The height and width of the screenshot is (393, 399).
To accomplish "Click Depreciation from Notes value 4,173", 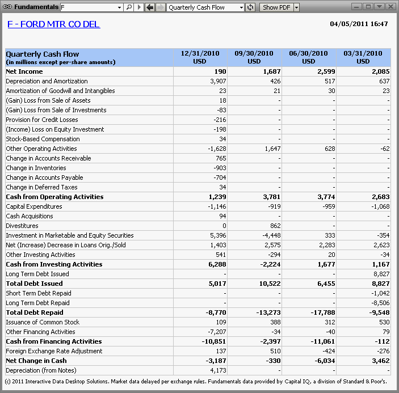I will click(x=218, y=370).
